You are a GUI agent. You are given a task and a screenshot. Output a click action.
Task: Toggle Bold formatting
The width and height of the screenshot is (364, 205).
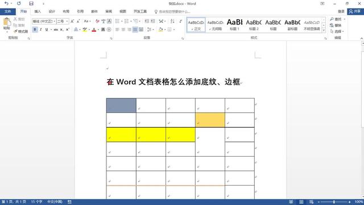click(x=35, y=30)
